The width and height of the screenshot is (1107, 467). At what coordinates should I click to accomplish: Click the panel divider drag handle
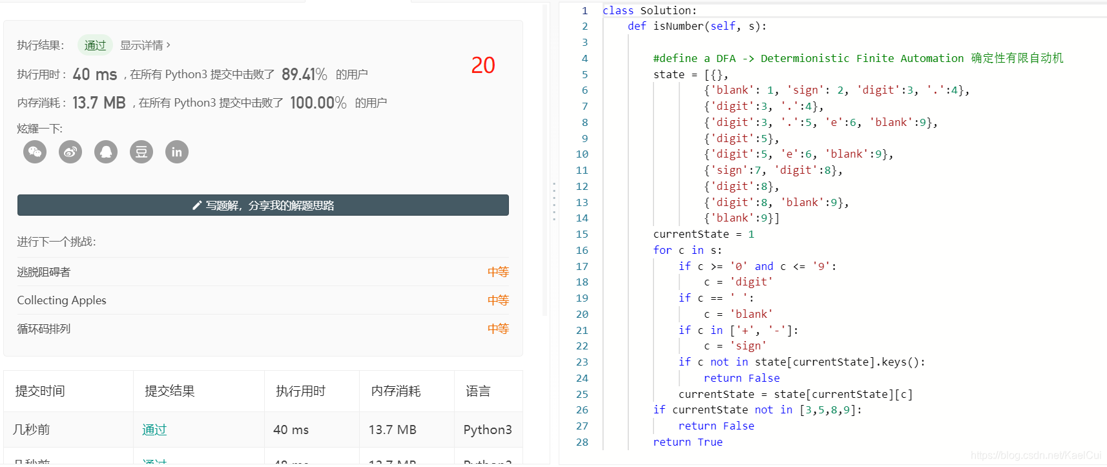(554, 202)
